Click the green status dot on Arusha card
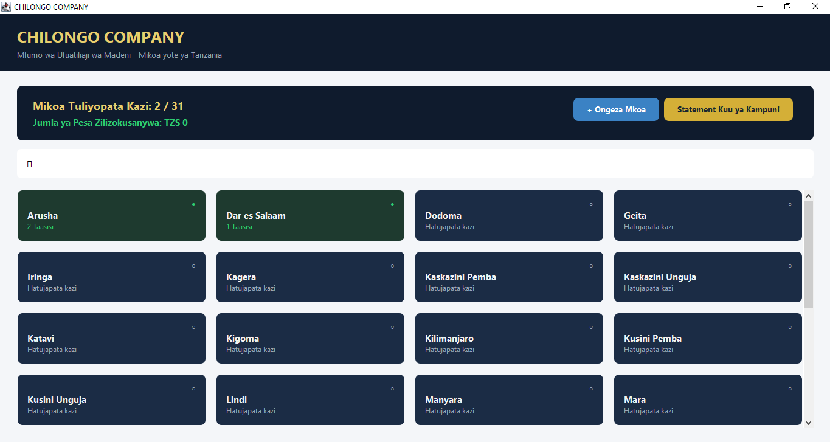The height and width of the screenshot is (442, 830). 193,204
